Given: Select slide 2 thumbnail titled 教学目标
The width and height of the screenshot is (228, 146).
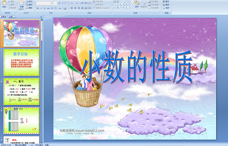Looking at the screenshot, I should point(21,62).
